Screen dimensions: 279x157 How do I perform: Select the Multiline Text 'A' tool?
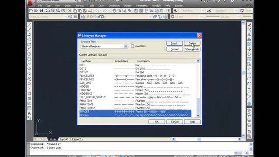click(x=29, y=113)
